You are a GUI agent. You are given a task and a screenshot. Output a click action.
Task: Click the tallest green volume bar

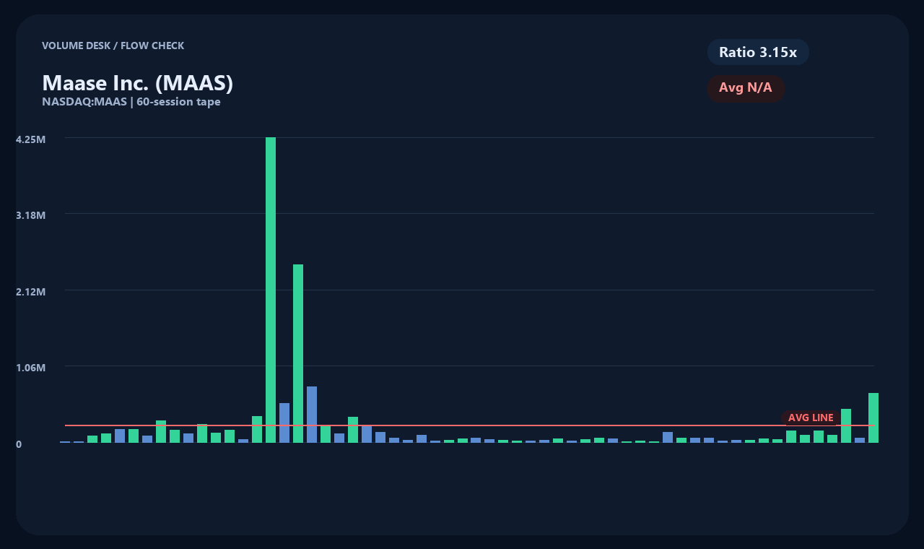coord(271,290)
